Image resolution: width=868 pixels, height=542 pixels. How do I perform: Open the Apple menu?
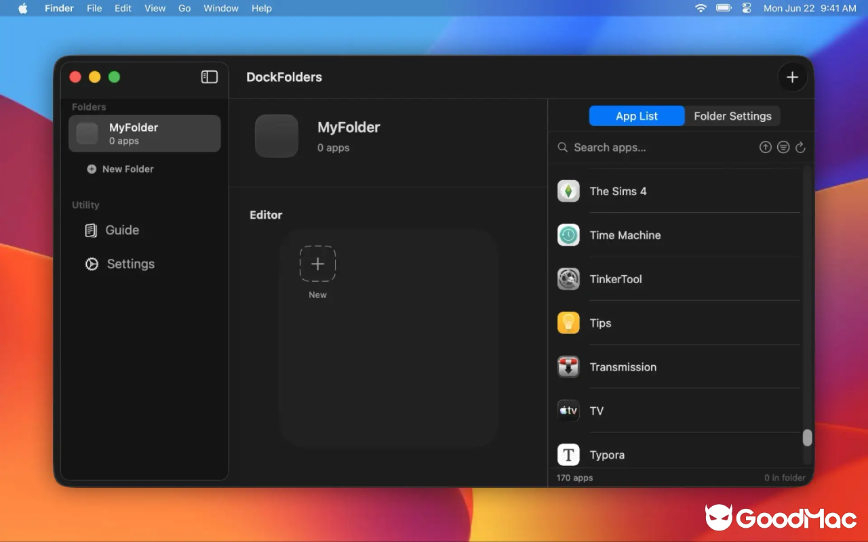click(23, 8)
